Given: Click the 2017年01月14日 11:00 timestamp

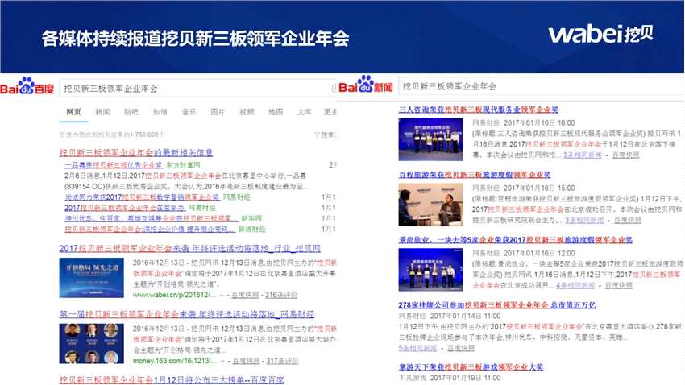Looking at the screenshot, I should (465, 316).
